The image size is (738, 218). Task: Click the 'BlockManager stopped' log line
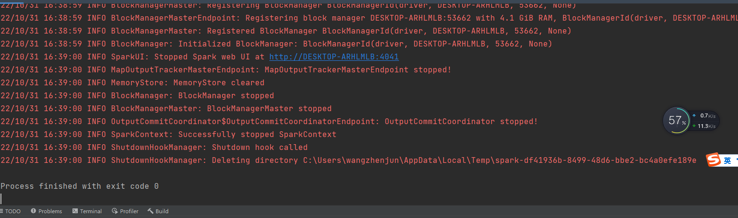point(226,96)
